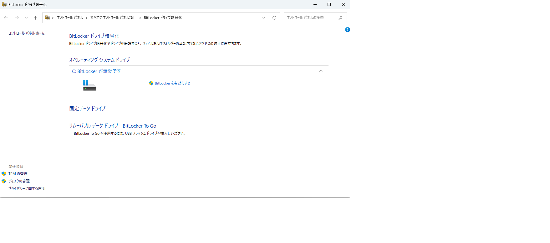Click the ディスクの管理 shield icon
This screenshot has width=550, height=243.
(x=4, y=181)
